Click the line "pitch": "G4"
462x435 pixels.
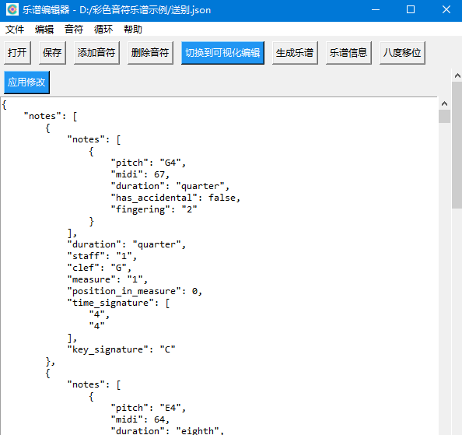(149, 163)
